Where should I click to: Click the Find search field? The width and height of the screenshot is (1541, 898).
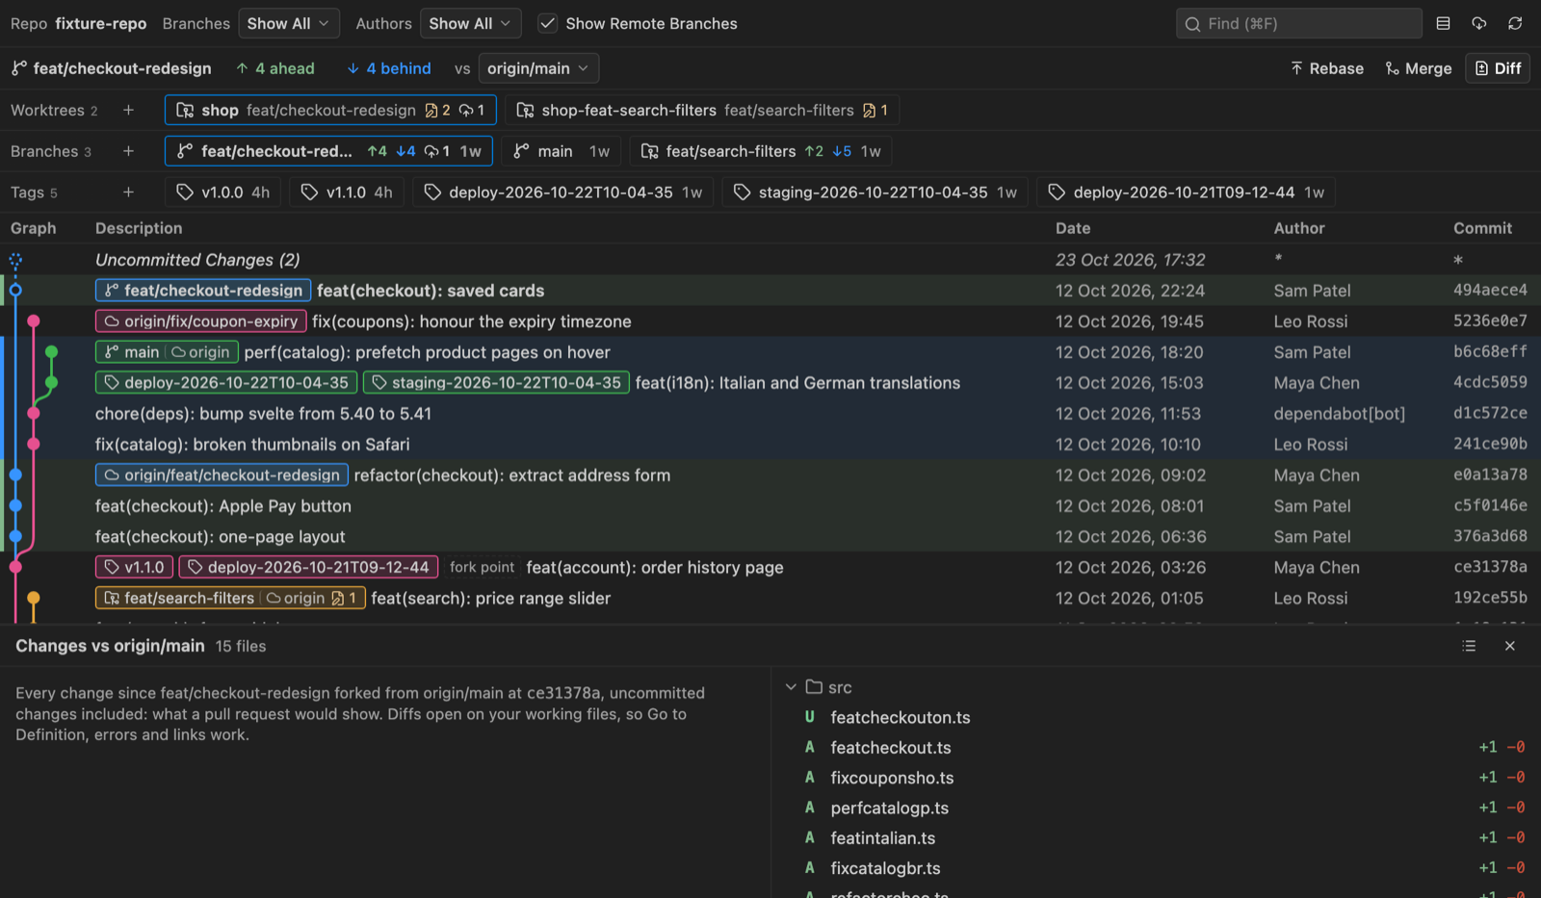[x=1299, y=23]
